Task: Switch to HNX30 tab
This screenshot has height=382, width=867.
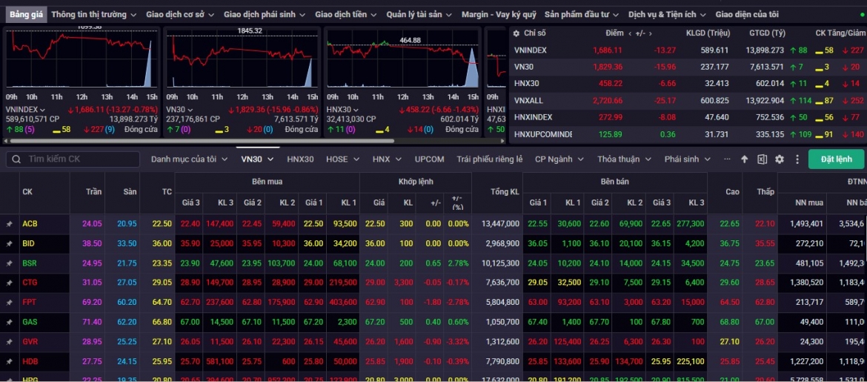Action: pyautogui.click(x=300, y=159)
